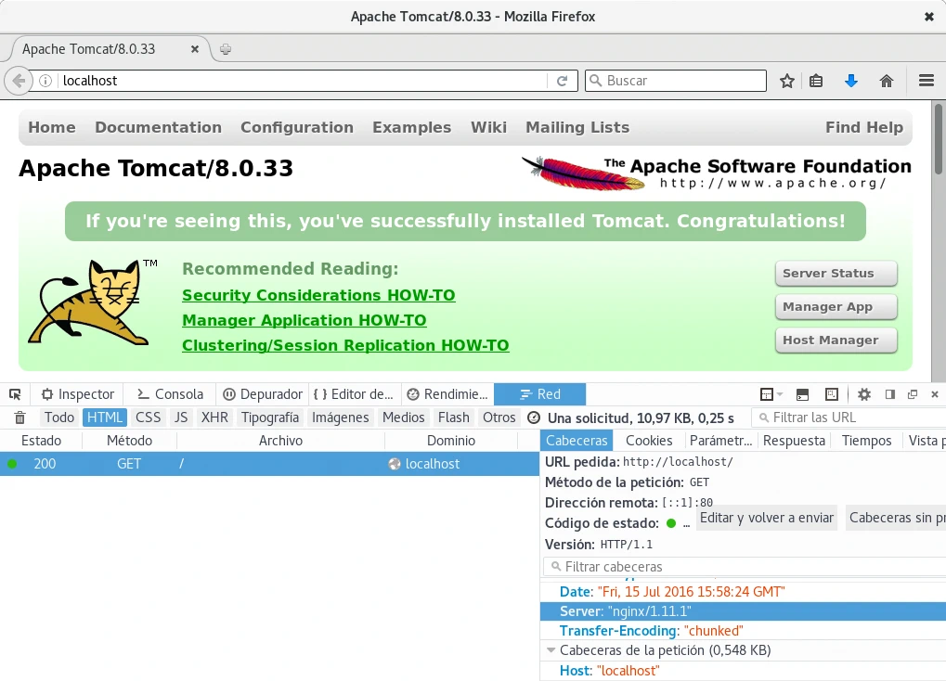This screenshot has height=681, width=946.
Task: Open the downloads arrow icon
Action: (x=851, y=81)
